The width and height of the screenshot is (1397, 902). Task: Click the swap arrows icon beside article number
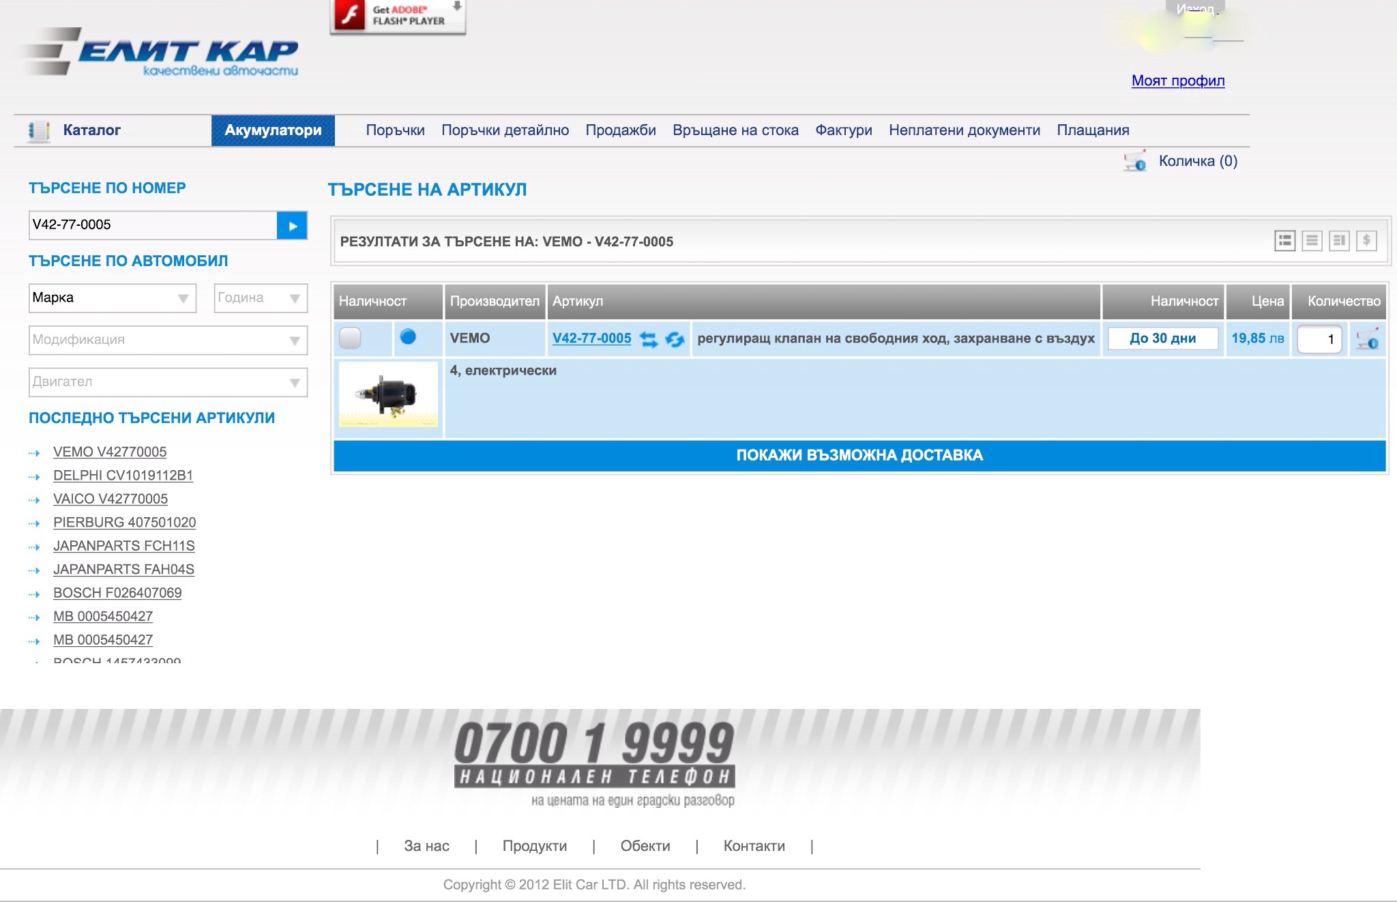(x=649, y=339)
